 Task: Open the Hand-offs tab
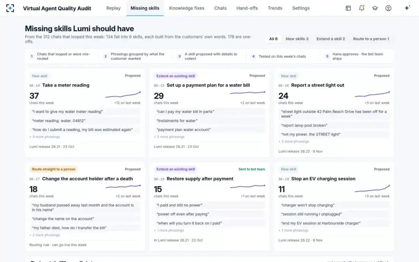(x=247, y=8)
